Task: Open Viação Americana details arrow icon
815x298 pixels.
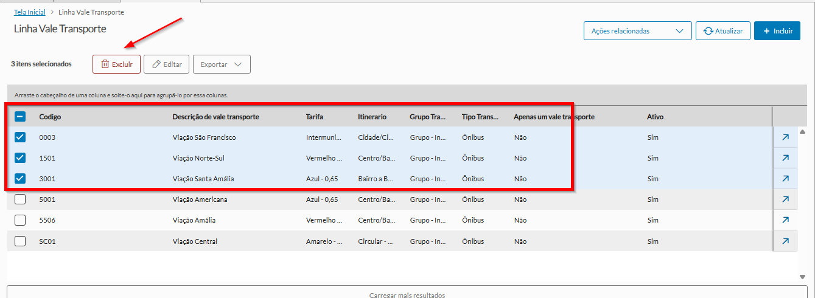Action: (785, 199)
